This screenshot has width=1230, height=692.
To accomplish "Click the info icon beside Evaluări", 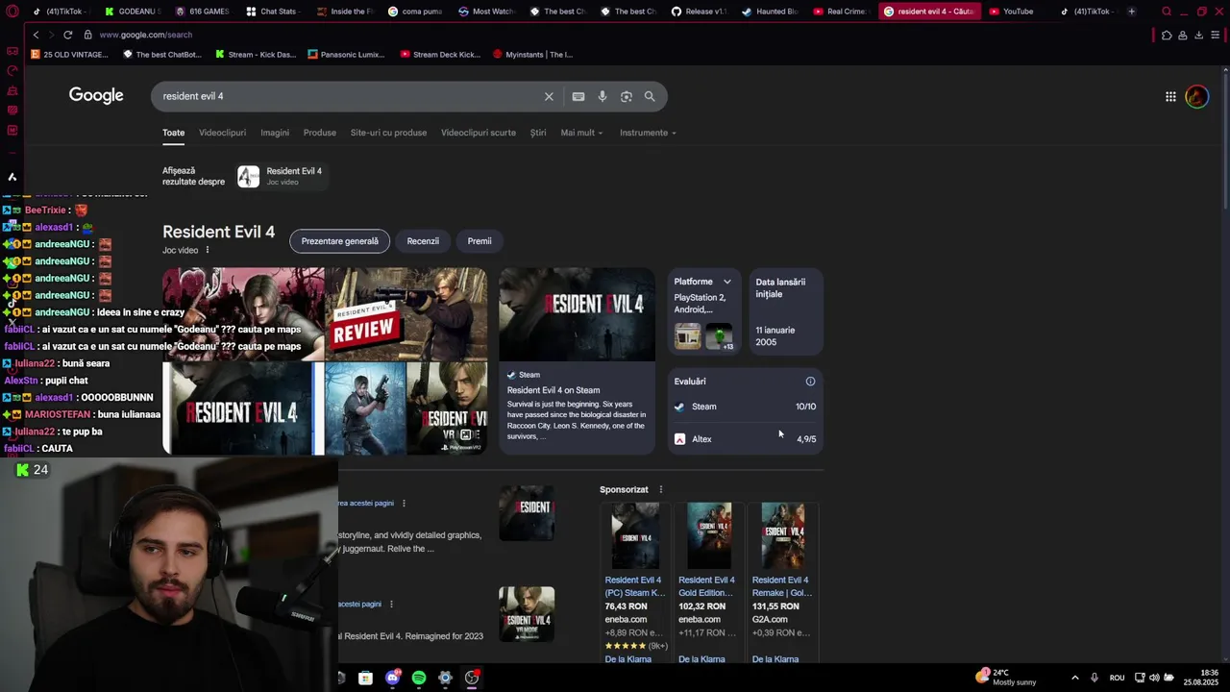I will tap(810, 382).
